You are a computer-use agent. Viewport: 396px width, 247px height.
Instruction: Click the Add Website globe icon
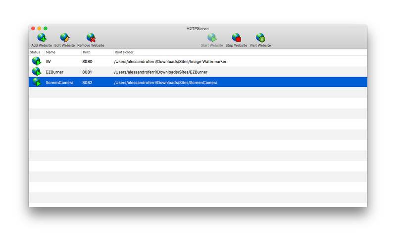42,38
